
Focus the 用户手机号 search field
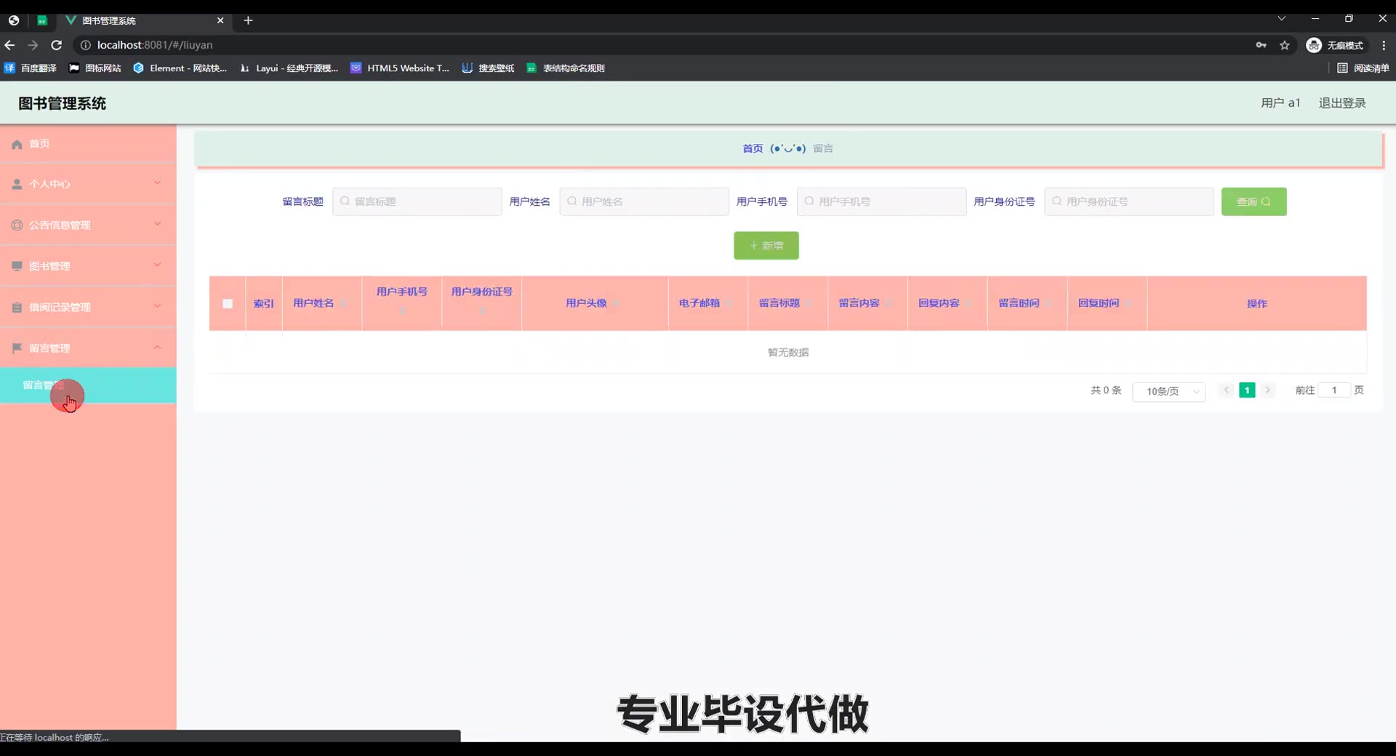[881, 201]
